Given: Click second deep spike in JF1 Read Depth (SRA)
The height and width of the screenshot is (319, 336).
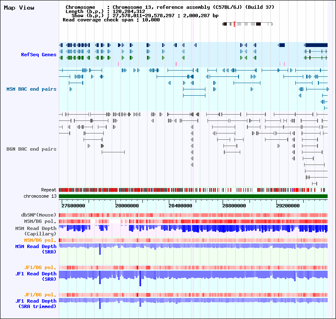Looking at the screenshot, I should click(140, 279).
